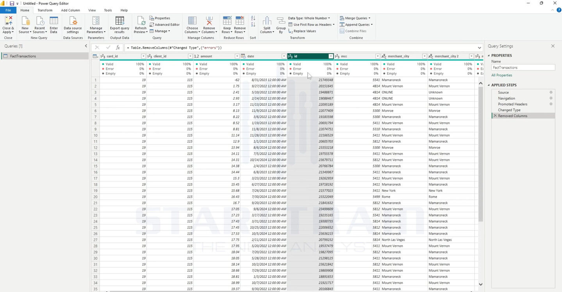Click the Keep Rows icon
Viewport: 562px width, 292px height.
(x=227, y=21)
